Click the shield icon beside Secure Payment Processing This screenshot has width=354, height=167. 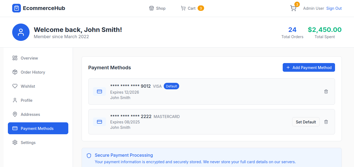[89, 156]
